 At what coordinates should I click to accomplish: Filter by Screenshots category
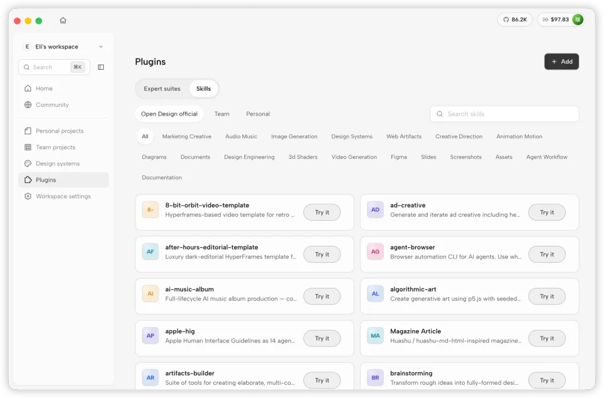tap(466, 157)
